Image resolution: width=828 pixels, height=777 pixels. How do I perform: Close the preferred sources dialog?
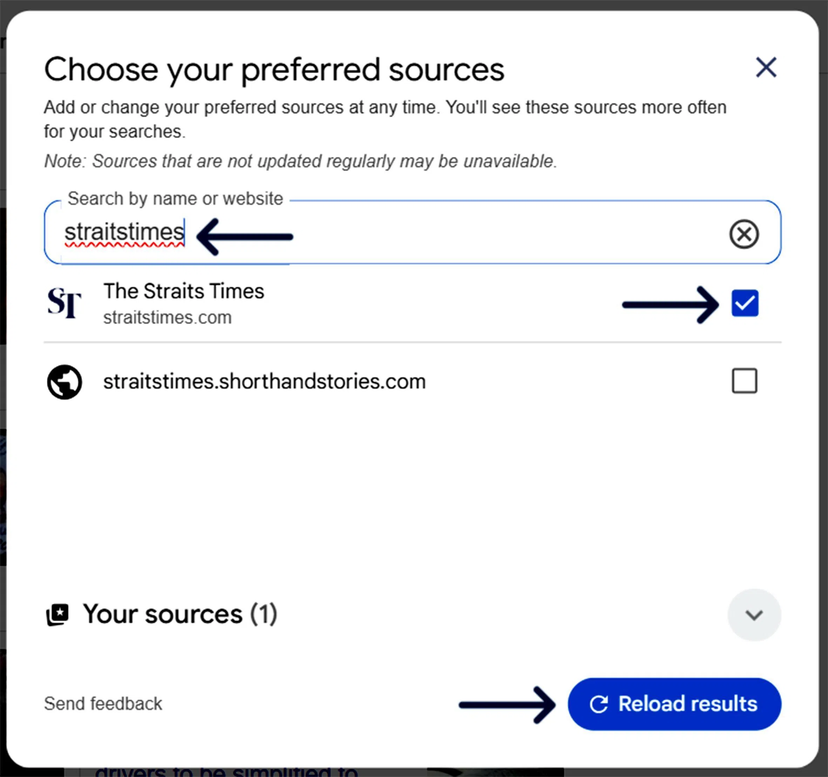(766, 67)
